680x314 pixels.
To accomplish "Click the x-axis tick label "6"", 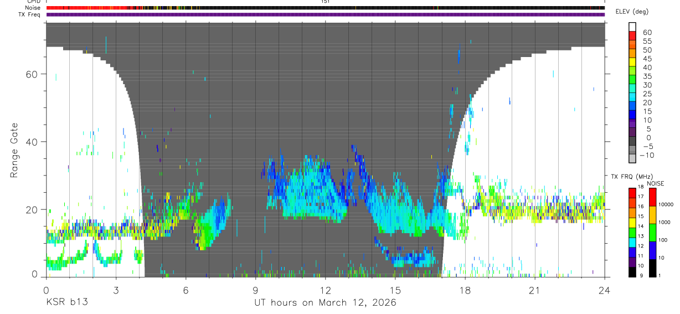I will [186, 290].
